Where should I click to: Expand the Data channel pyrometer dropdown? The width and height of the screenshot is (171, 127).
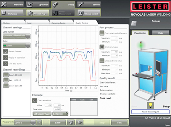point(17,36)
